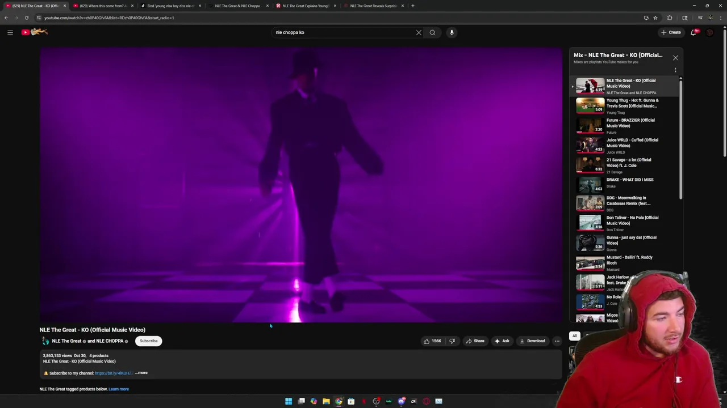Close the first NLE The Great - KO tab
The height and width of the screenshot is (408, 727).
tap(64, 6)
